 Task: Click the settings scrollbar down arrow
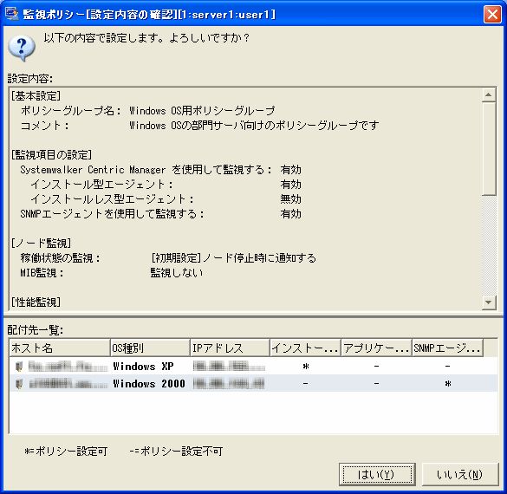[489, 302]
